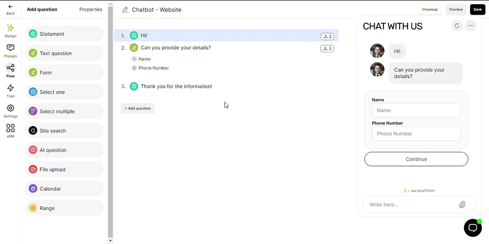Open Settings gear in left sidebar

click(10, 108)
